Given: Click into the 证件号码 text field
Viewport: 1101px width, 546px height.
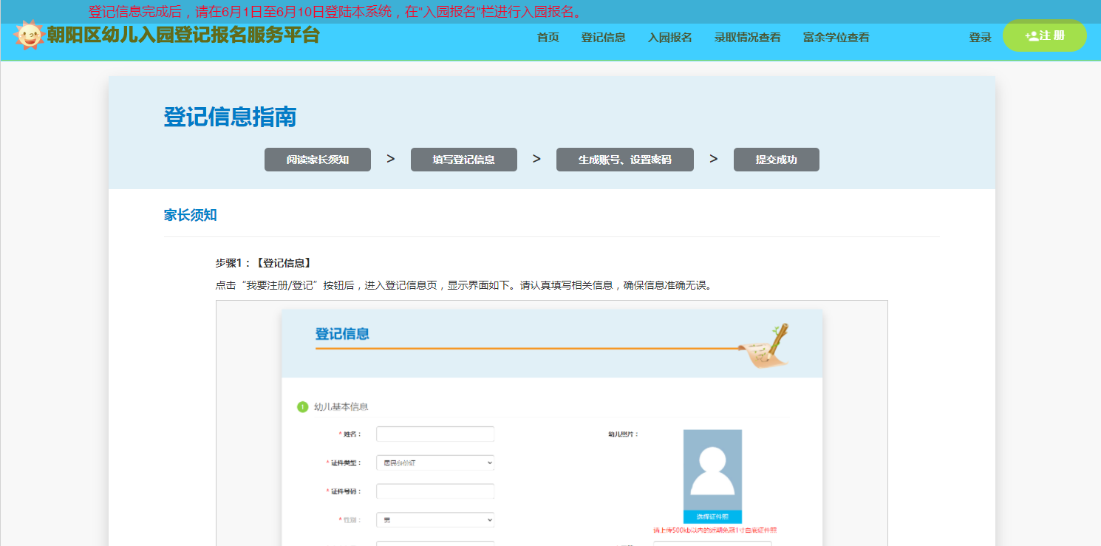Looking at the screenshot, I should pyautogui.click(x=434, y=491).
